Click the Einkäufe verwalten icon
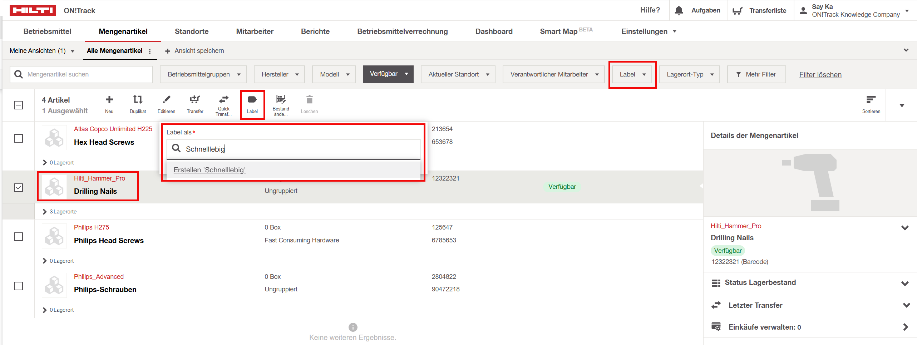 point(716,327)
